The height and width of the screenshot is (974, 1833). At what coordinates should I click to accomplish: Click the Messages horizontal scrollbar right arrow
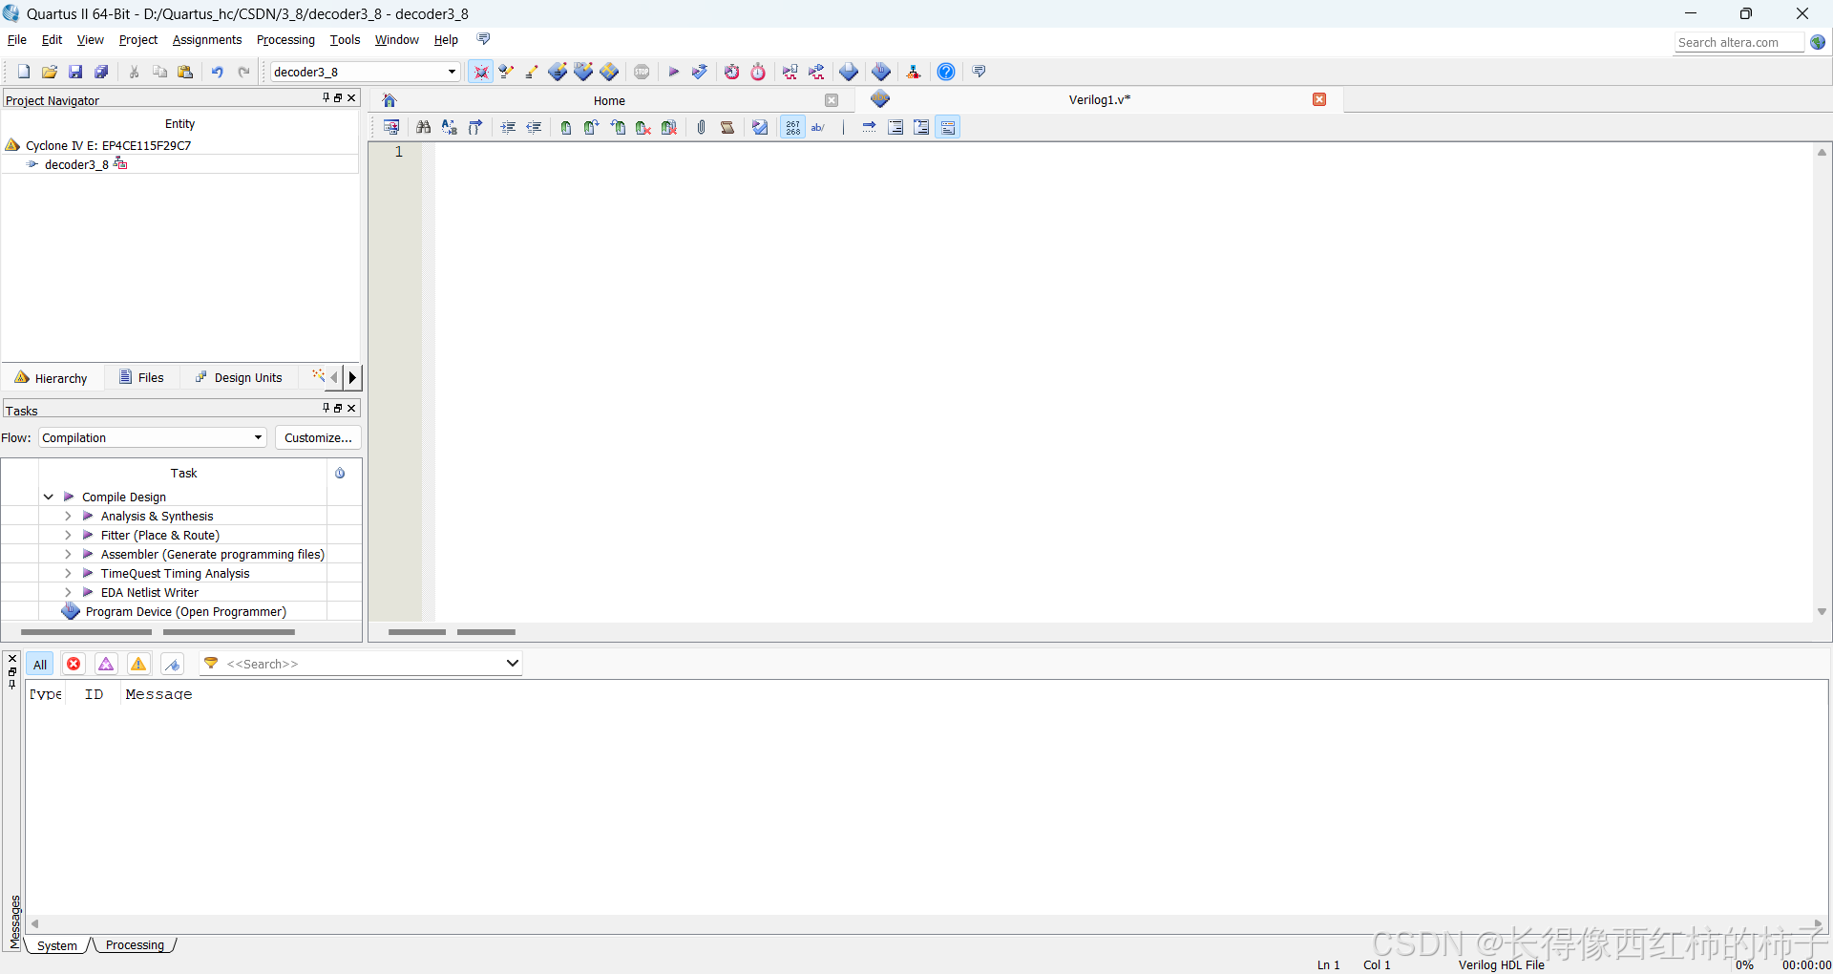[x=1818, y=923]
